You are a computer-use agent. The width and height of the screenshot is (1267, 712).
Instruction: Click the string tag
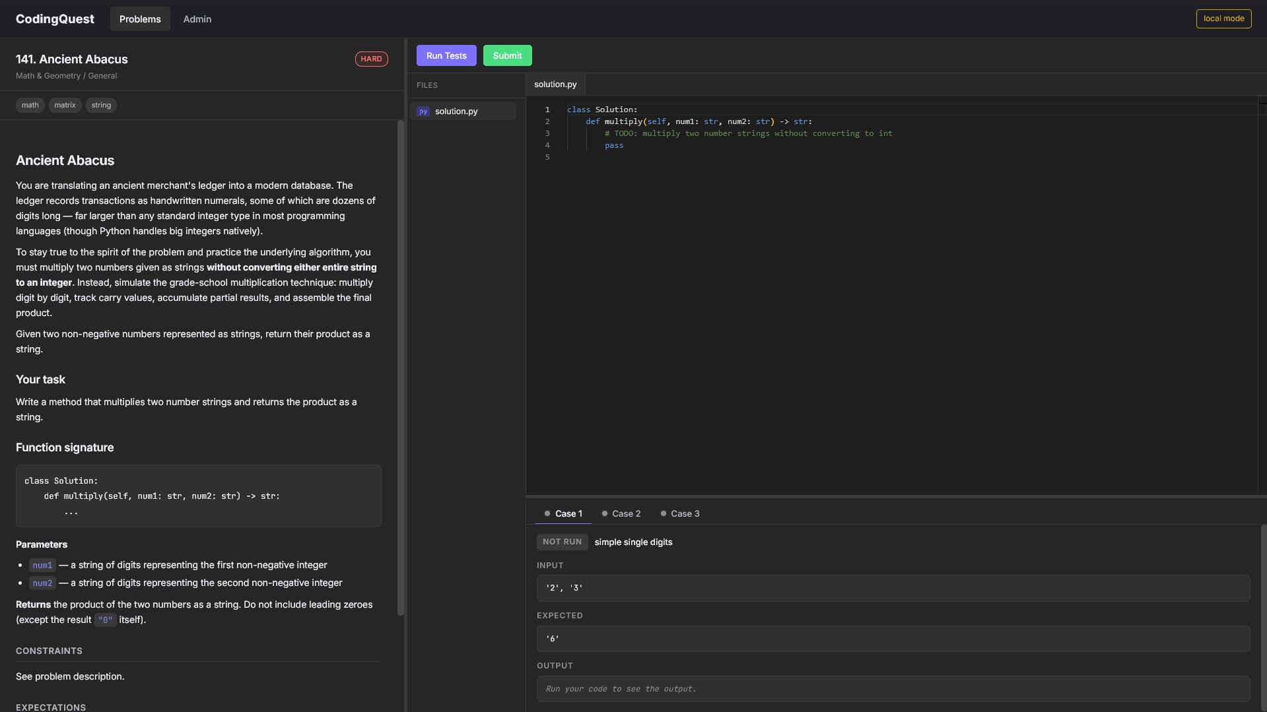click(101, 105)
